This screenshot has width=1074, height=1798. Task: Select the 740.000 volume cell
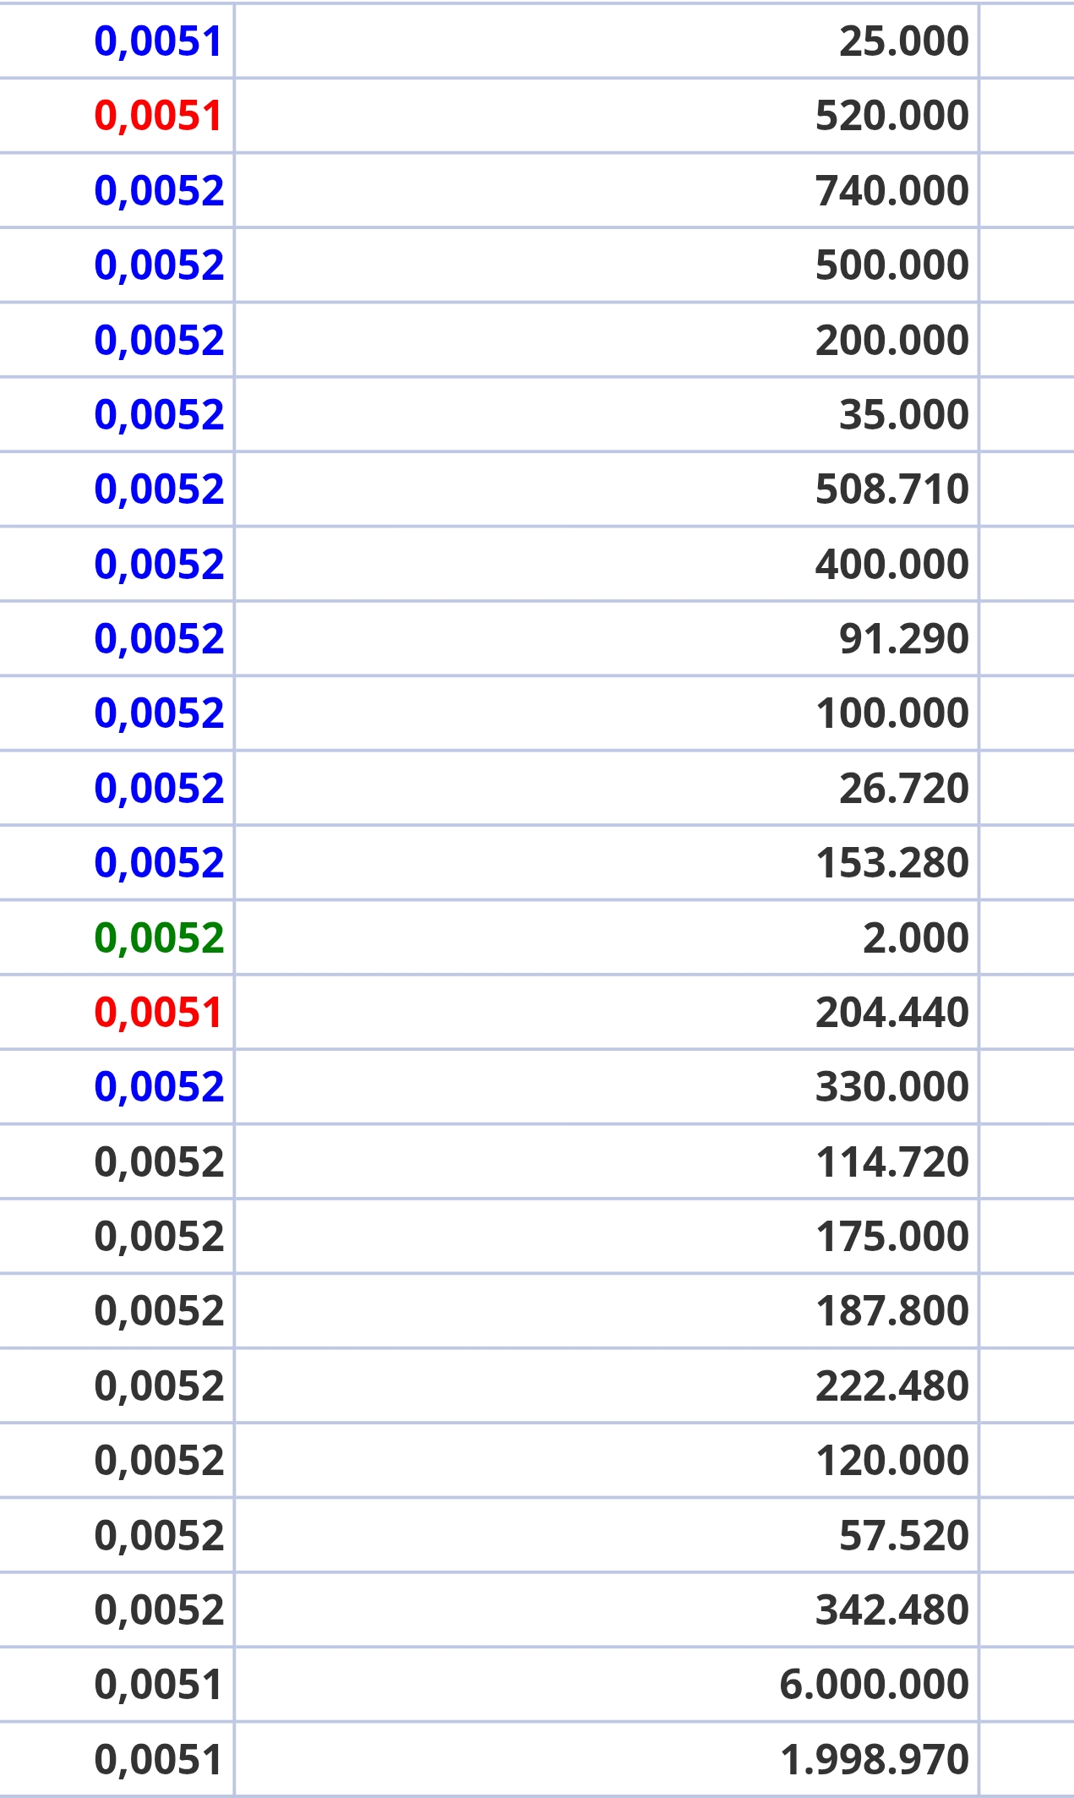[x=607, y=190]
